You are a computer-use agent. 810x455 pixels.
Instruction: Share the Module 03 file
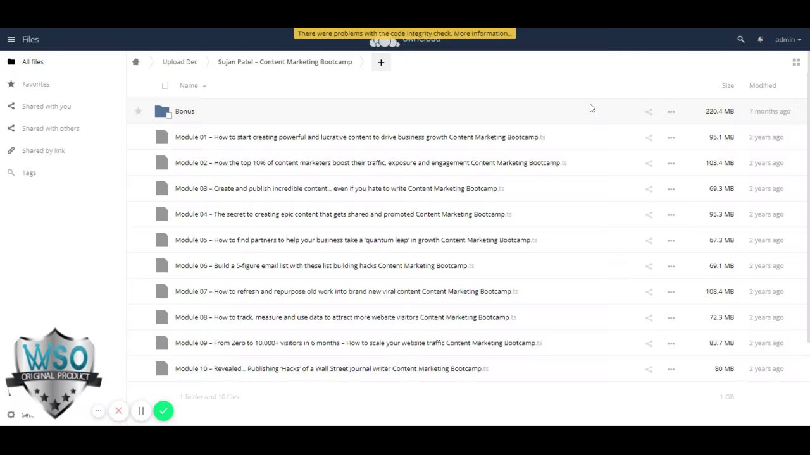click(x=649, y=189)
